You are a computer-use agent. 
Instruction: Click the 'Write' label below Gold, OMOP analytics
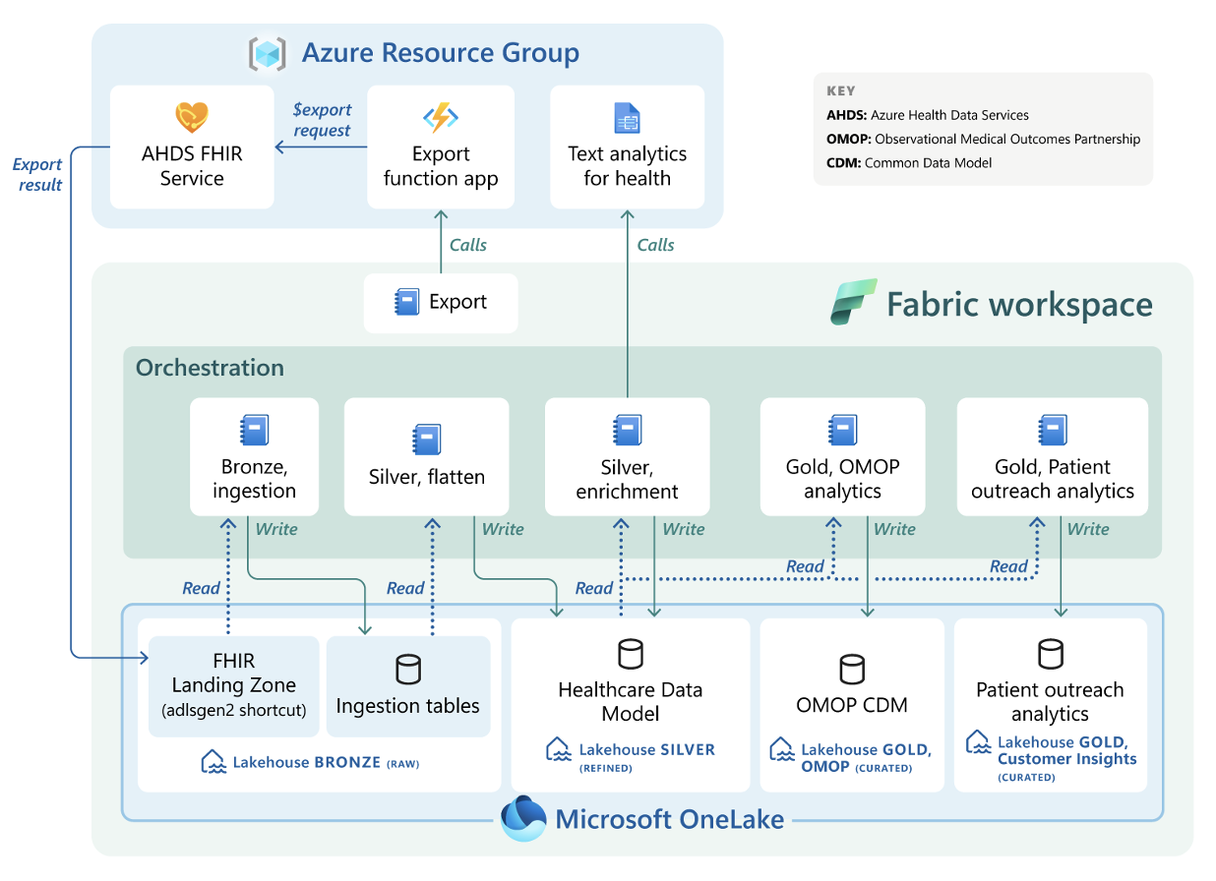pos(894,529)
